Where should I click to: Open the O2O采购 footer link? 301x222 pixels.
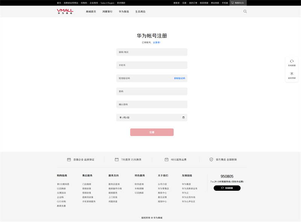point(61,201)
